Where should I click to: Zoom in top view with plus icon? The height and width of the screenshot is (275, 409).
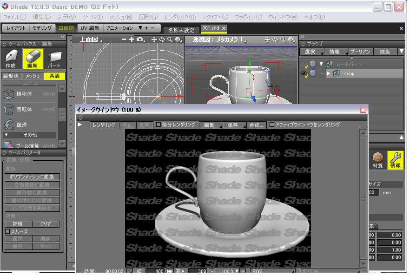click(132, 39)
